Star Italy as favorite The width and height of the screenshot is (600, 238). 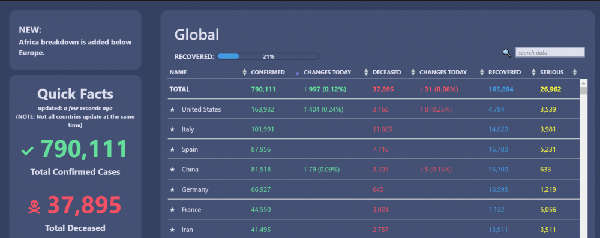pyautogui.click(x=172, y=129)
